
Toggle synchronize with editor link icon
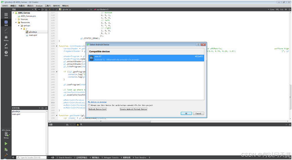(39, 9)
